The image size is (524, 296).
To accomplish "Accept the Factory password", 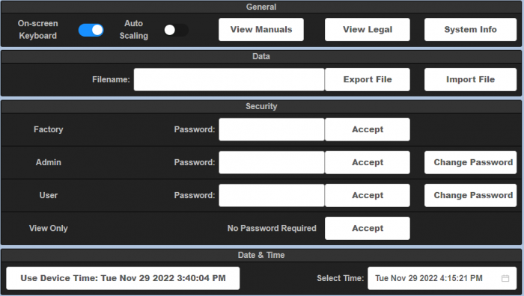I will coord(368,129).
